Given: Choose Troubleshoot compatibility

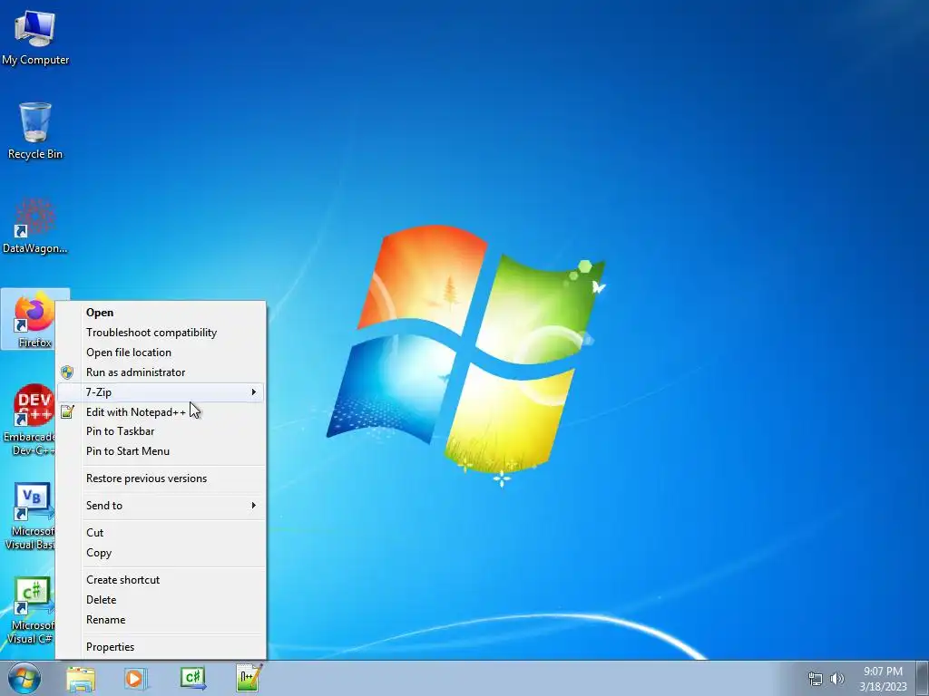Looking at the screenshot, I should (161, 333).
